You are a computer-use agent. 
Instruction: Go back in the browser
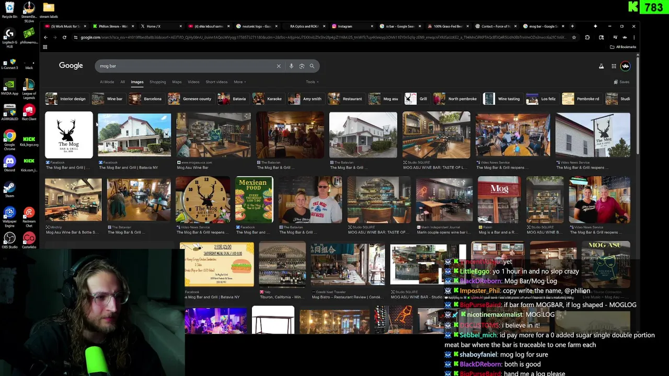[45, 38]
